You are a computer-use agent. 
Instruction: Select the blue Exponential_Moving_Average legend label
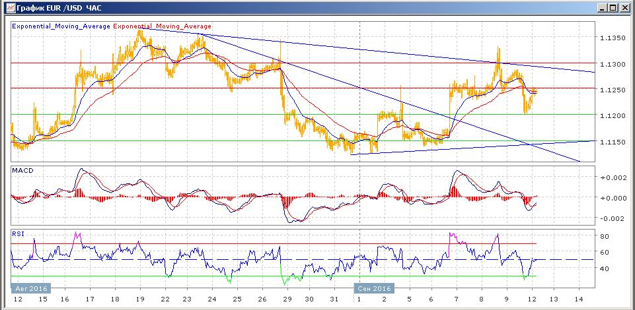coord(61,26)
